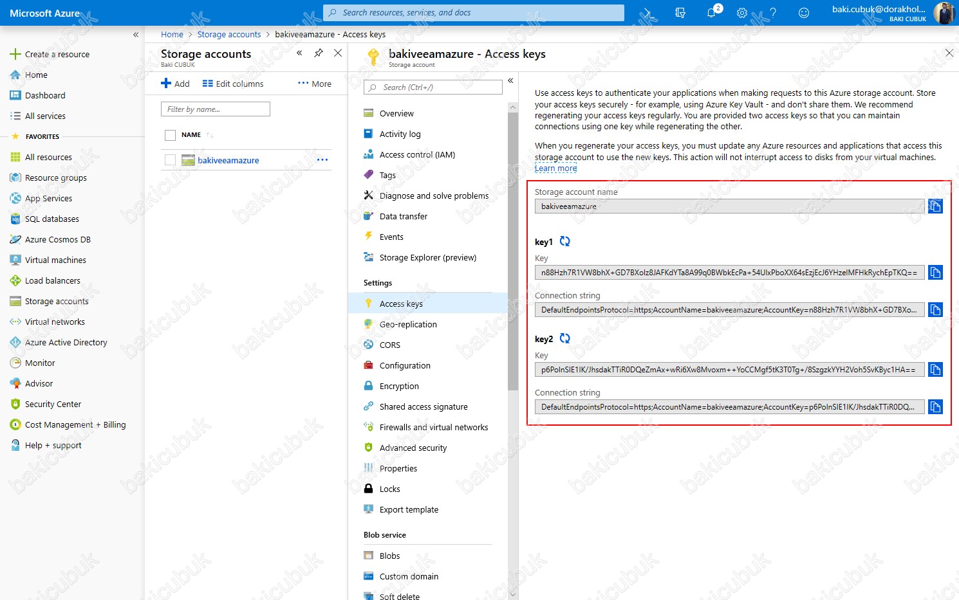Collapse the left favorites sidebar
This screenshot has width=959, height=600.
pos(136,35)
